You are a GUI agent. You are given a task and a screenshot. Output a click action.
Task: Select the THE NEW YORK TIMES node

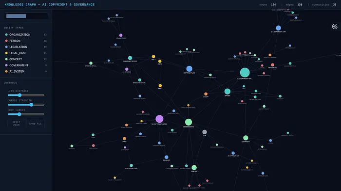click(x=255, y=97)
